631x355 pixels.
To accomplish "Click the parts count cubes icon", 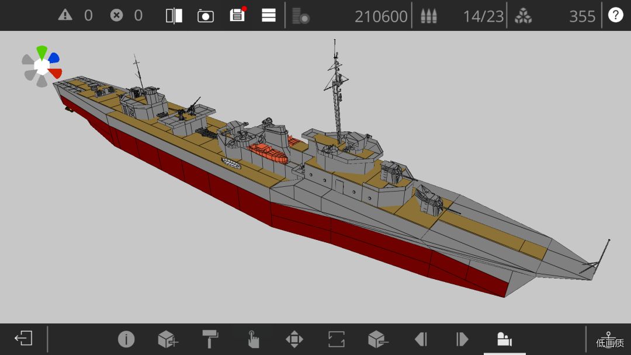I will click(523, 16).
